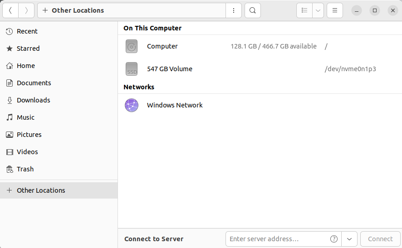Navigate to the Home folder
402x248 pixels.
25,66
